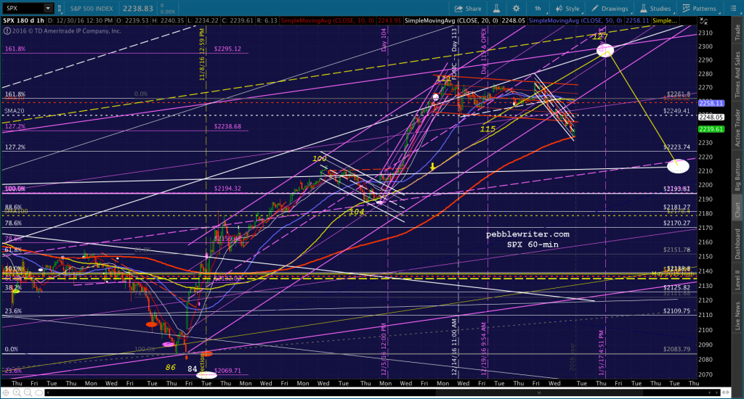
Task: Click the scrollbar left arrow at bottom
Action: click(48, 393)
